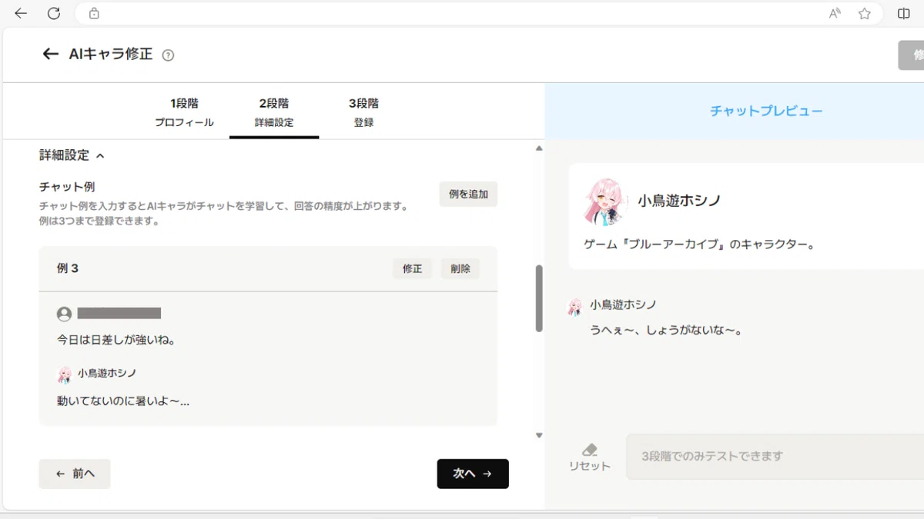
Task: Click text 動いてないのに暑いよ〜...
Action: pos(123,401)
